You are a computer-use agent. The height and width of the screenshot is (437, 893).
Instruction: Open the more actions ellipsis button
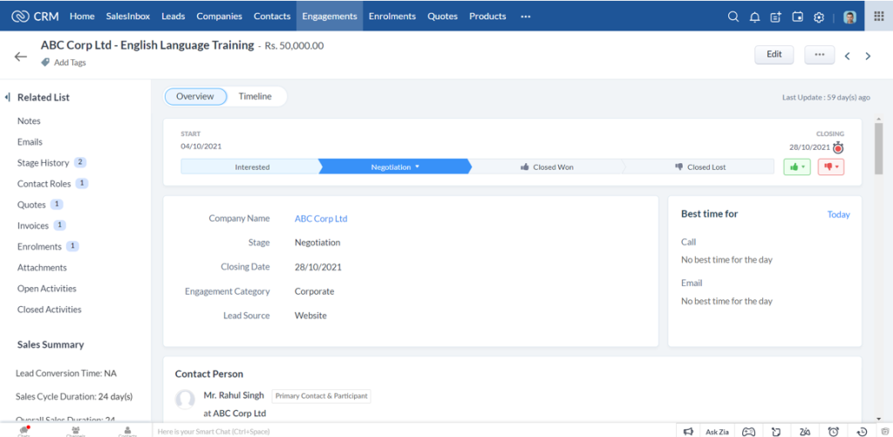click(x=820, y=55)
